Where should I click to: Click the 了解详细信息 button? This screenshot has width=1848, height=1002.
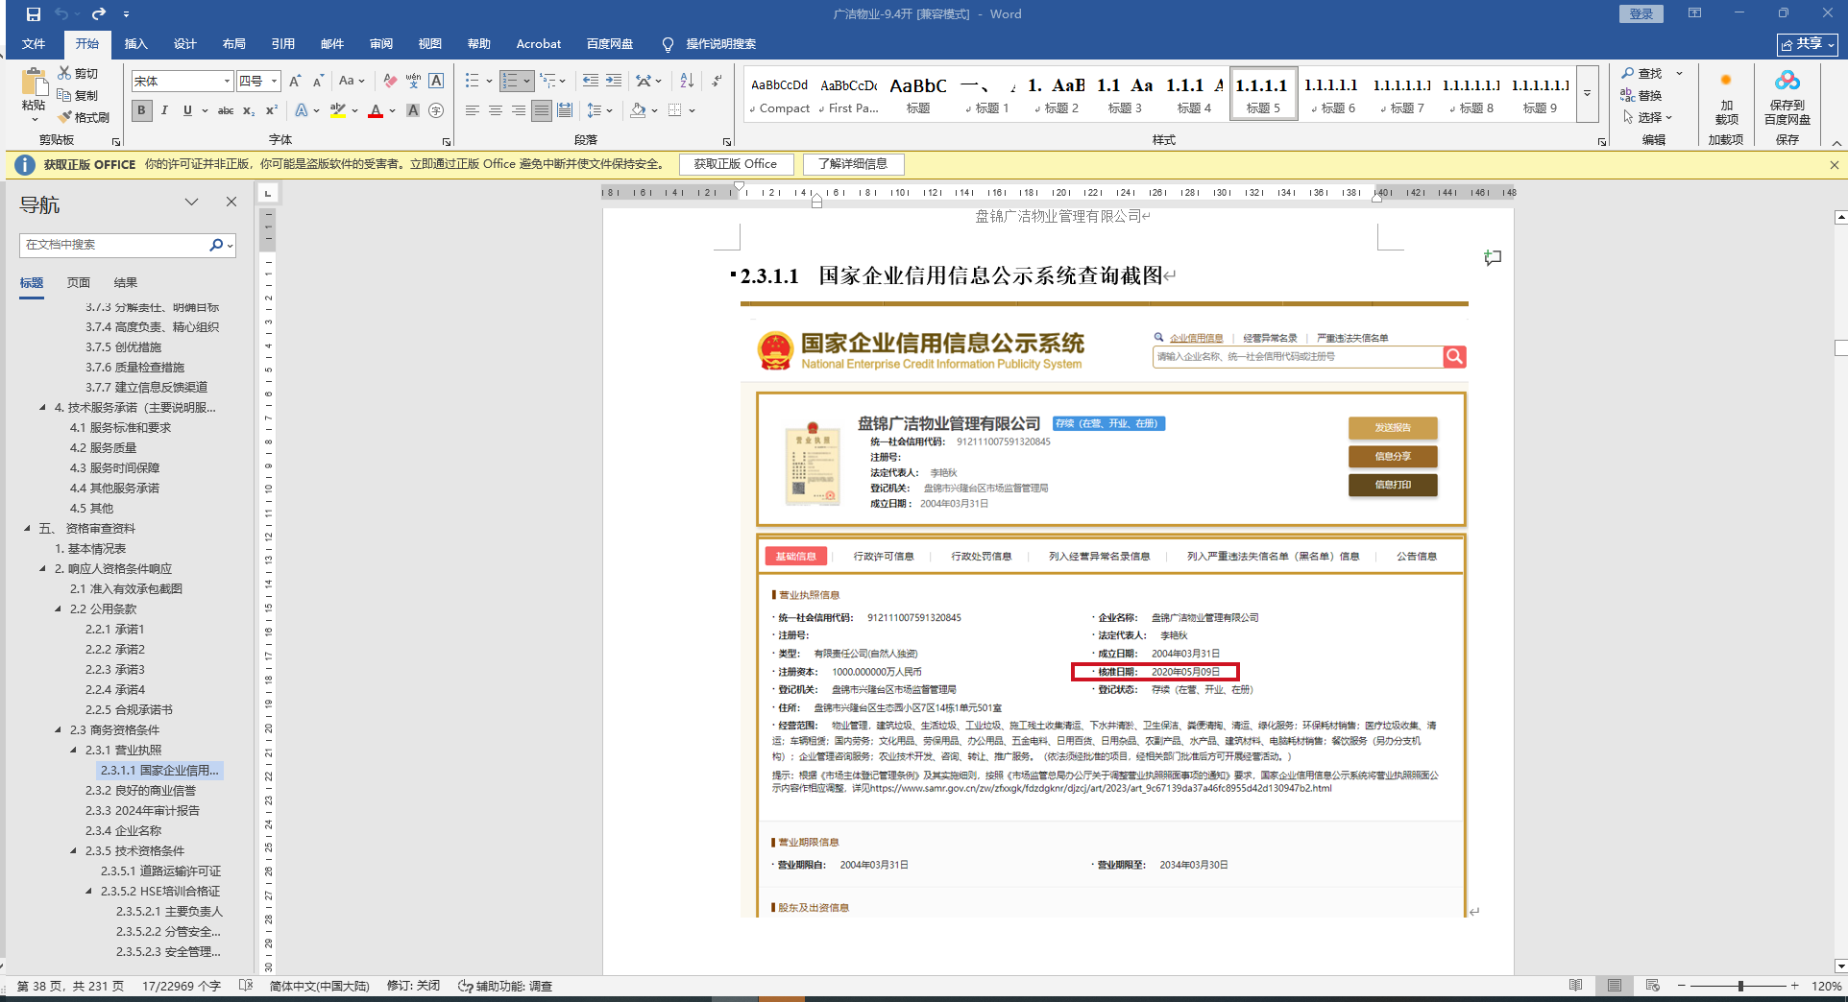853,164
